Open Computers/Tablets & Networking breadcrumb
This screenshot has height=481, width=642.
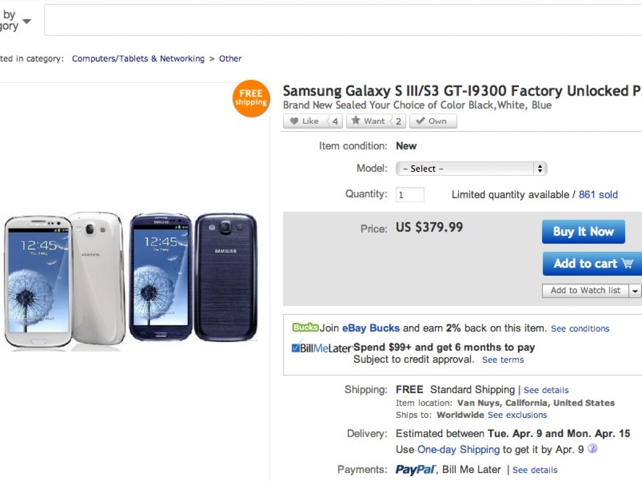(x=138, y=59)
